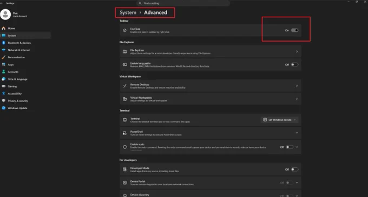The width and height of the screenshot is (368, 197).
Task: Expand the Device Portal options chevron
Action: click(297, 182)
